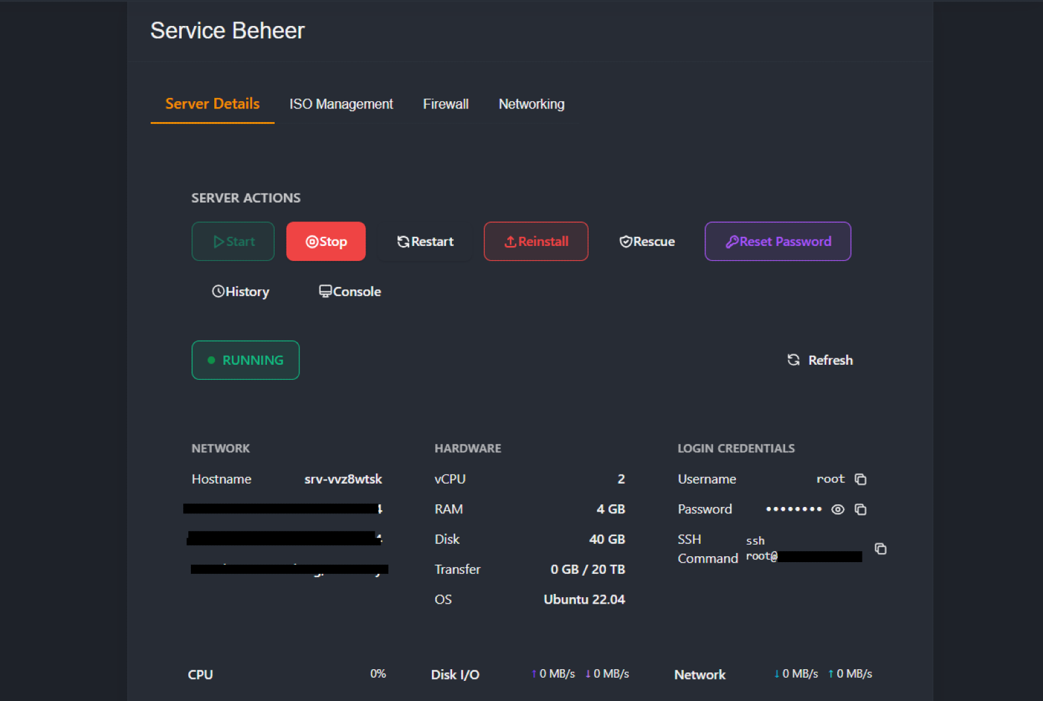Viewport: 1043px width, 701px height.
Task: Reinstall the server operating system
Action: point(536,241)
